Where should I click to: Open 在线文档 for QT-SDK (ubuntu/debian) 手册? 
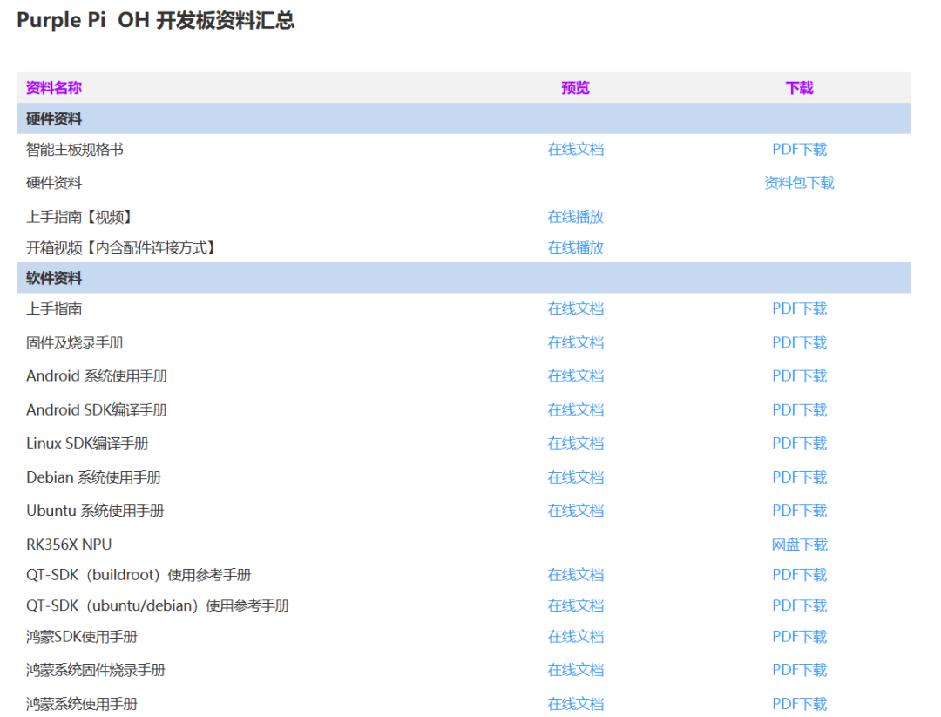click(575, 606)
